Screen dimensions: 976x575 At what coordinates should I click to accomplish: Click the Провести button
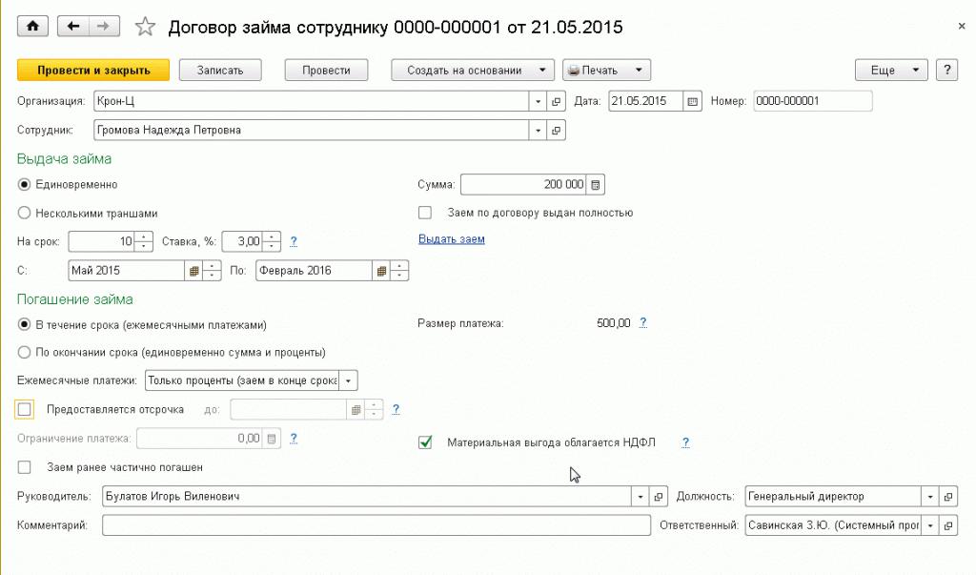326,70
